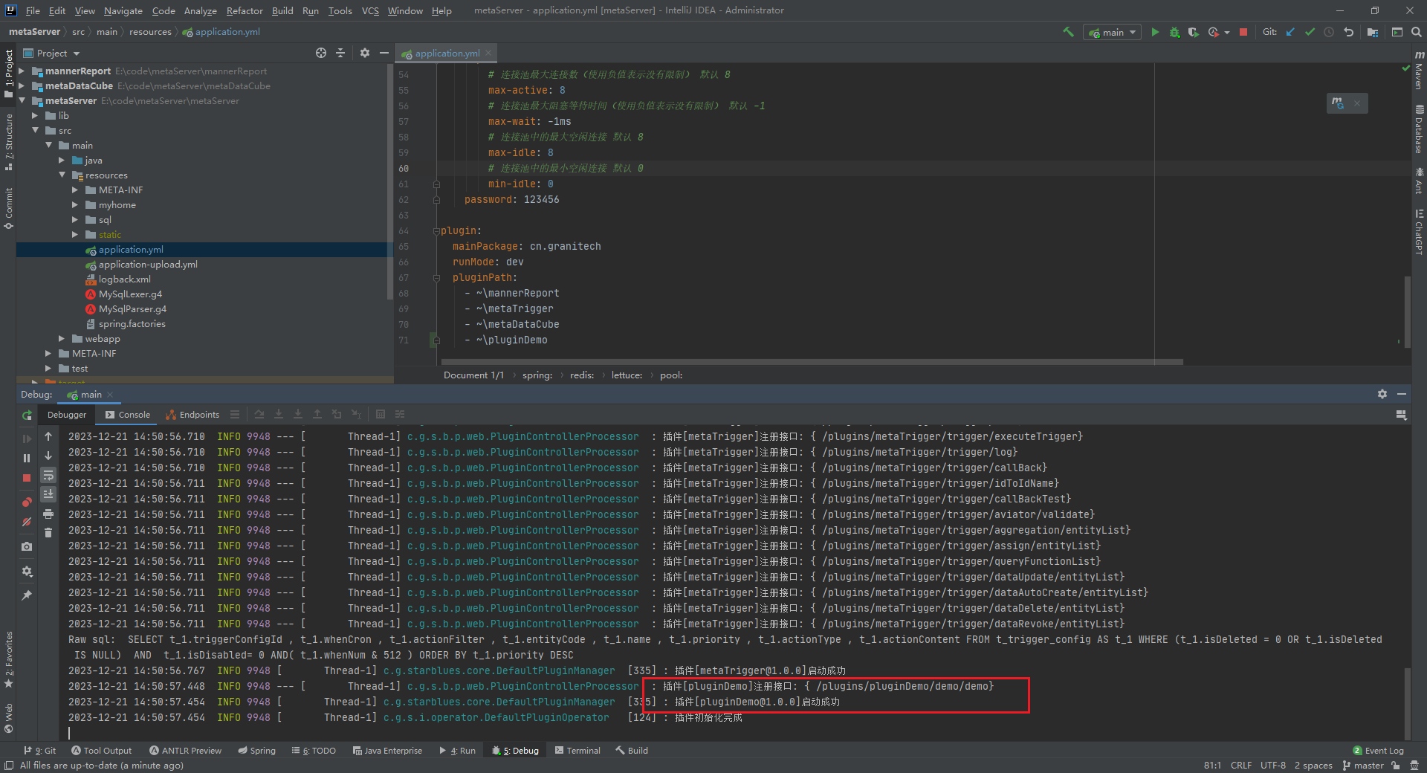Collapse the metaServer module node

coord(22,101)
